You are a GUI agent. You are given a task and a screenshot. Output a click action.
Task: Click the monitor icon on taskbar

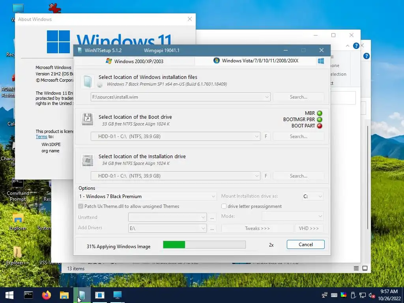117,295
